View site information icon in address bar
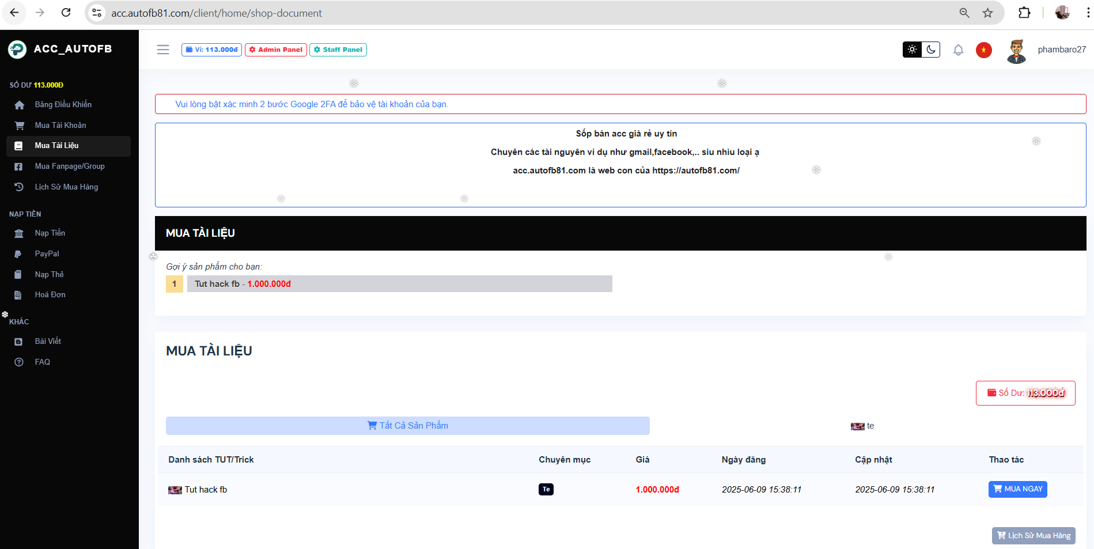1094x549 pixels. tap(97, 13)
